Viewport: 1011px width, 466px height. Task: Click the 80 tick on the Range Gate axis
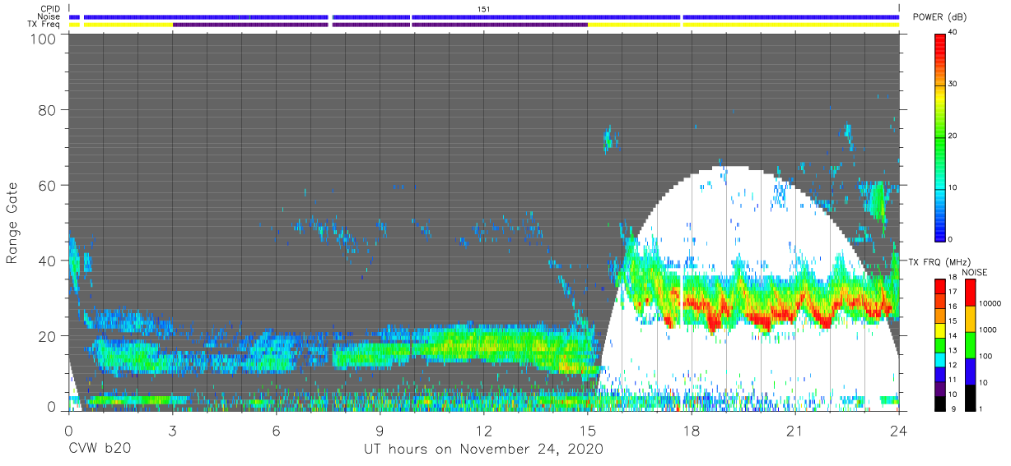(47, 109)
